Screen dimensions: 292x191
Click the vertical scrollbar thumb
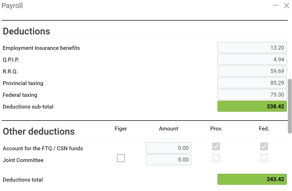tap(290, 106)
